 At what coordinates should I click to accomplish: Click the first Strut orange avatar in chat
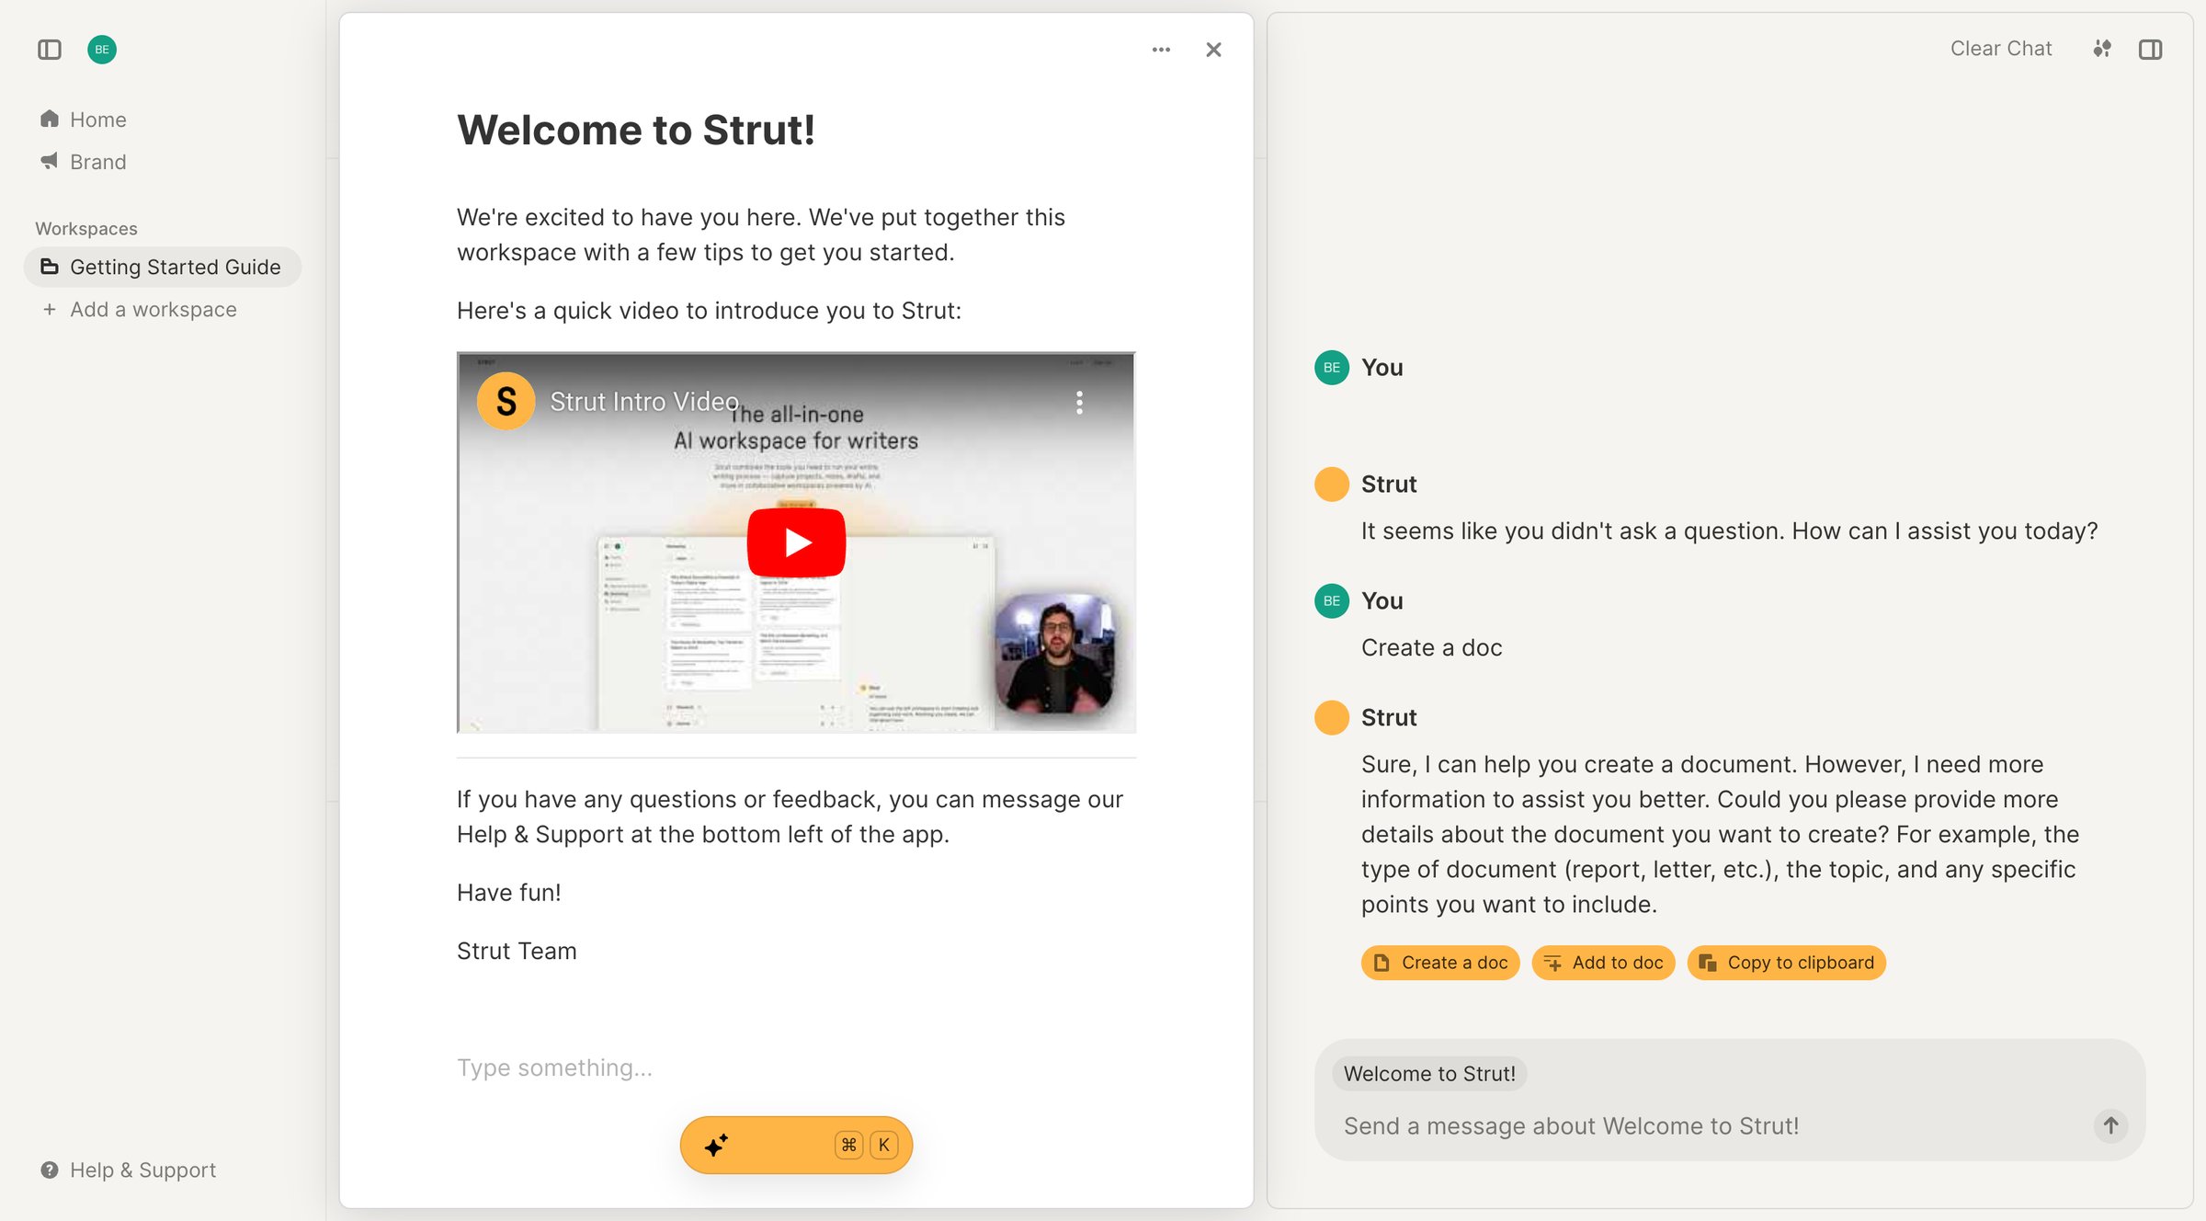click(1332, 484)
